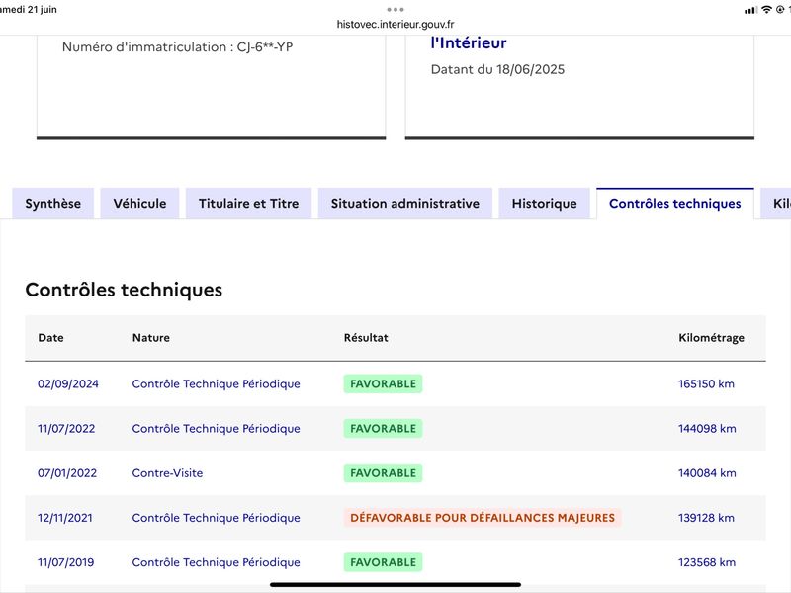Open the Titulaire et Titre tab
The image size is (791, 593).
pos(249,204)
